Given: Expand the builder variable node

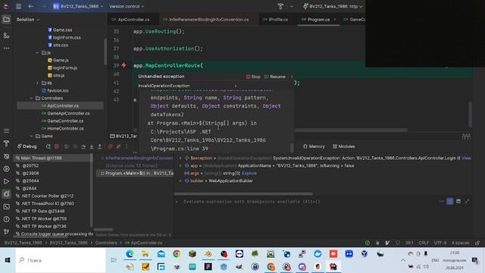Looking at the screenshot, I should pyautogui.click(x=180, y=180).
